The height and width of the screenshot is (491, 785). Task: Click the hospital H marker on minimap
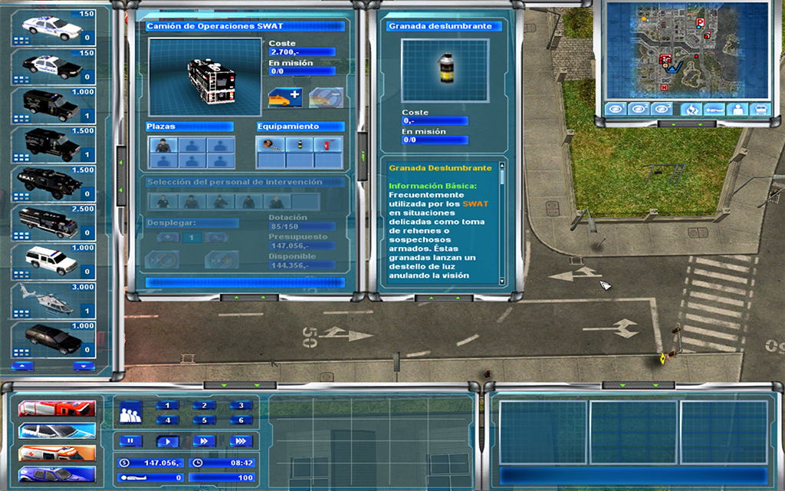(664, 87)
